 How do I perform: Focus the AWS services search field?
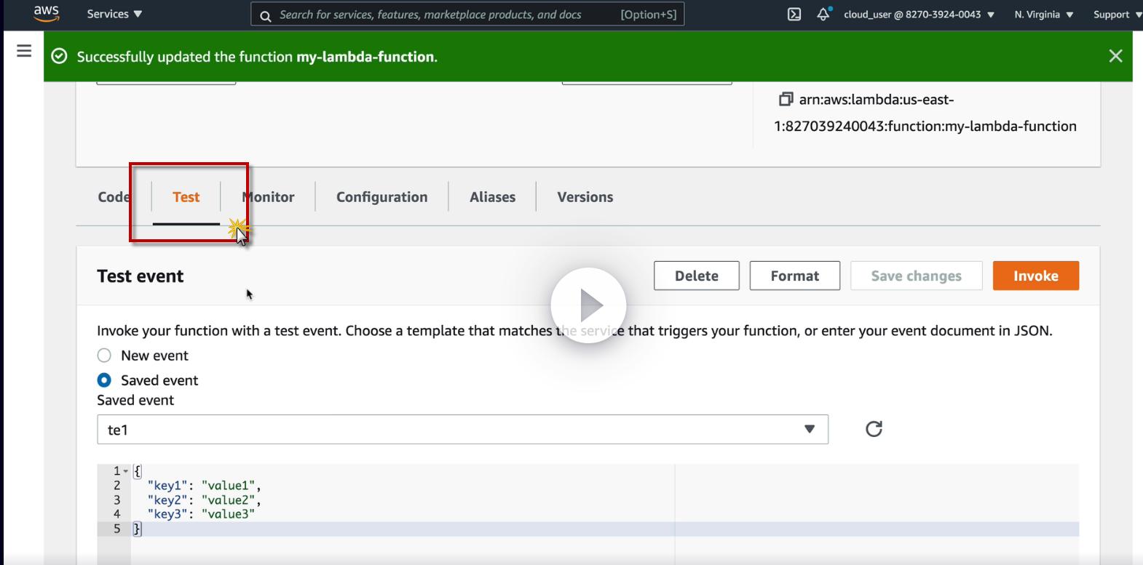point(444,15)
